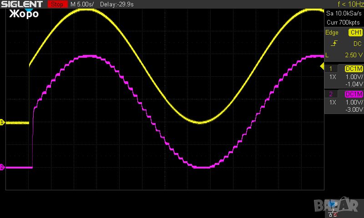Click the Sa 10.0kSa/s sample rate
The height and width of the screenshot is (218, 364).
point(344,14)
